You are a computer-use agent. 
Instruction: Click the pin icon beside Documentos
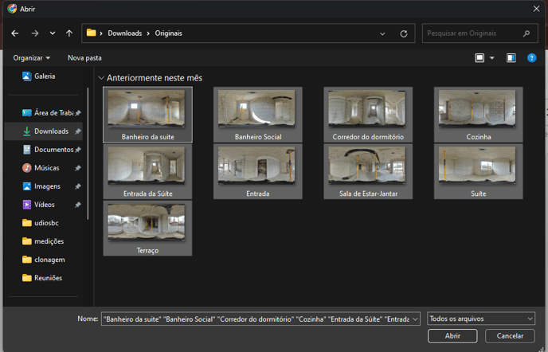tap(77, 150)
